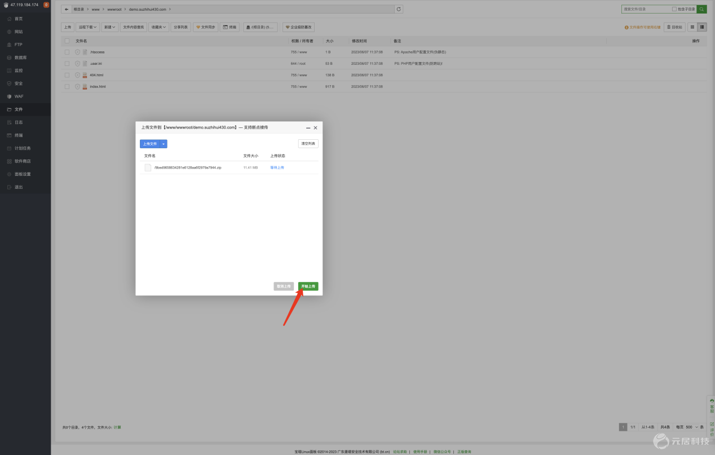The image size is (715, 455).
Task: Click the 404.html file icon
Action: coord(85,75)
